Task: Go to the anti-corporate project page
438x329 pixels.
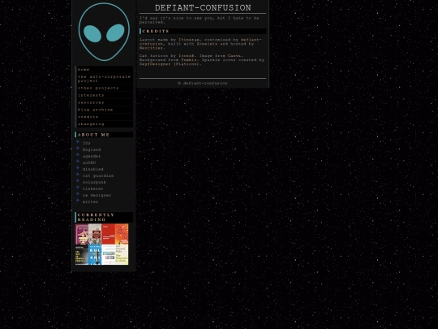Action: pos(104,79)
